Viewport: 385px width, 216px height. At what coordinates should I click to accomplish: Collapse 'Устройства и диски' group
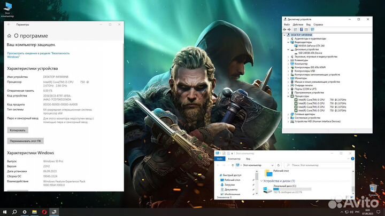click(x=261, y=181)
